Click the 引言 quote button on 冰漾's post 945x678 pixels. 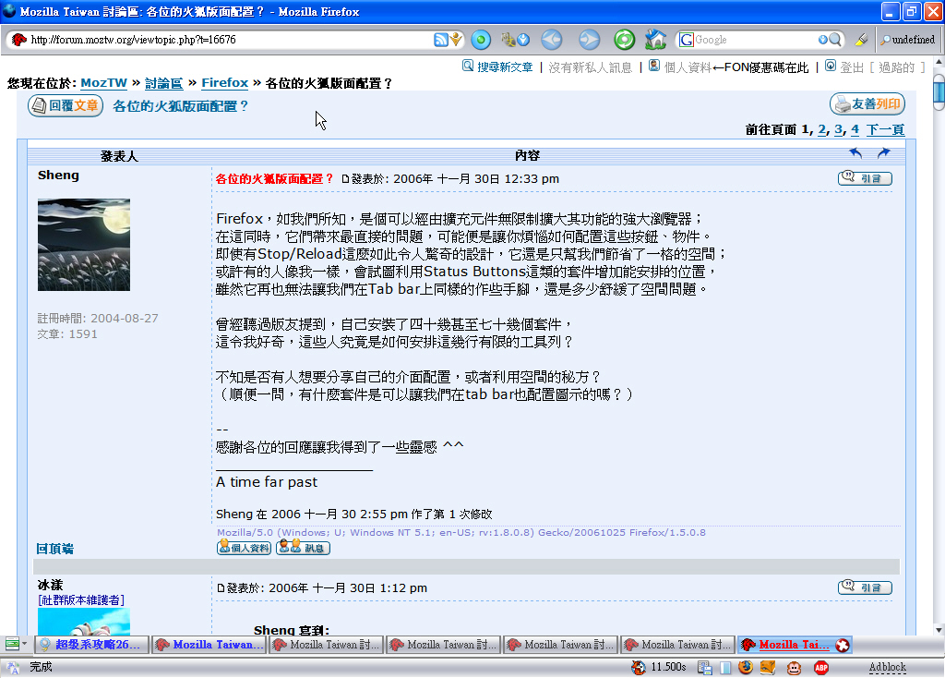coord(865,587)
